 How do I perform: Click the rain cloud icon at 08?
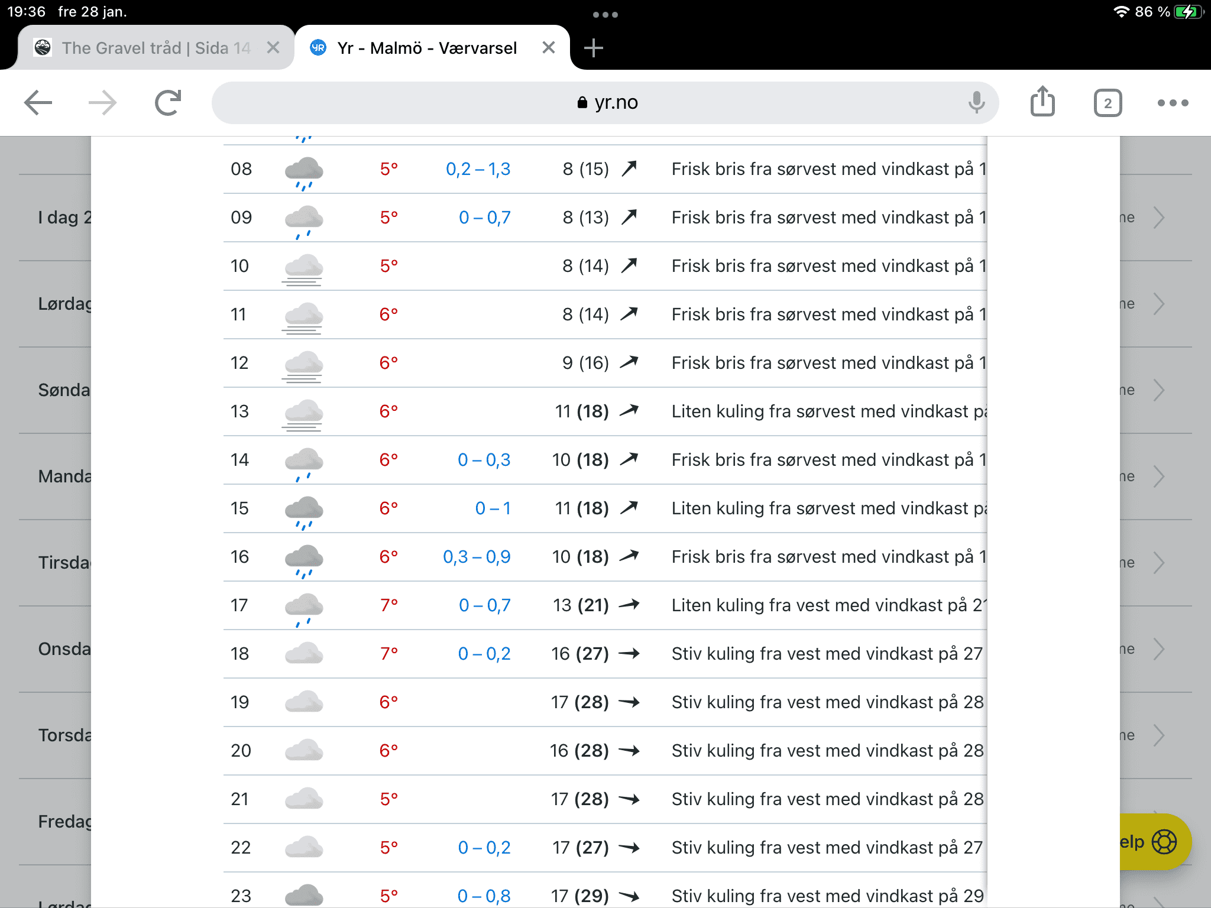point(304,172)
